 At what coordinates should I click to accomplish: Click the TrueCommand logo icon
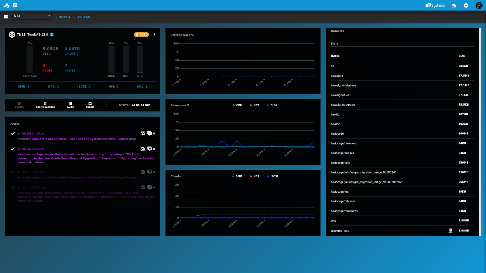pos(6,5)
